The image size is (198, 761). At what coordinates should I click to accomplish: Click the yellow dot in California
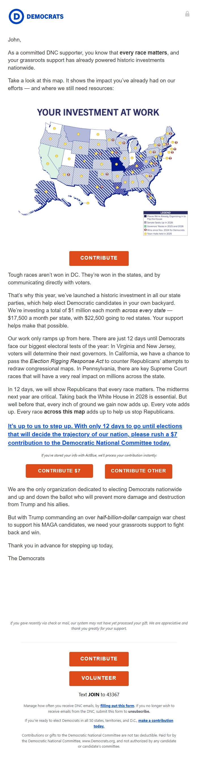coord(47,164)
